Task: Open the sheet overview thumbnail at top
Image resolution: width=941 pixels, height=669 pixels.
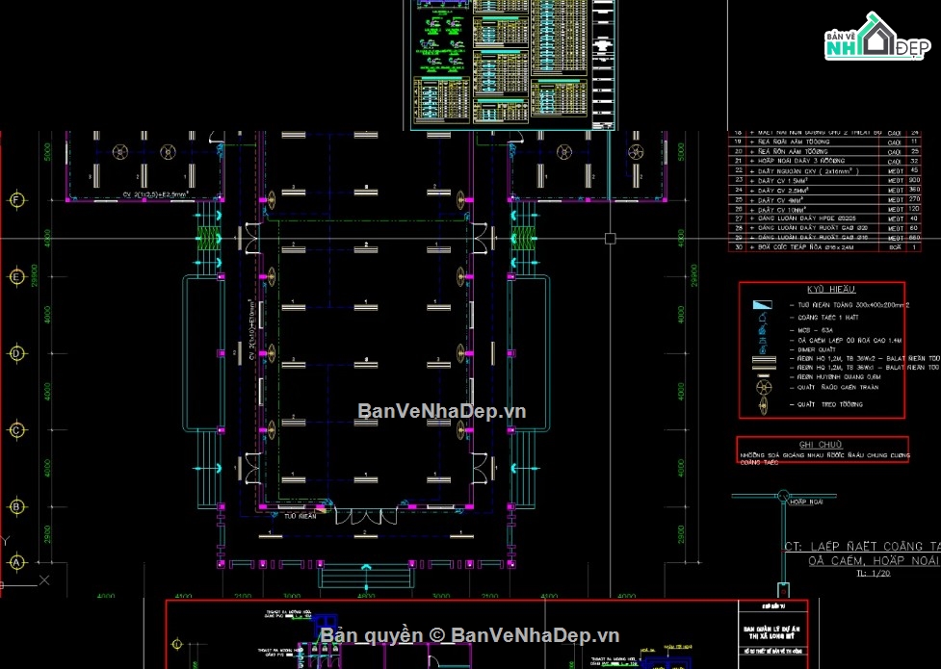Action: (x=513, y=64)
